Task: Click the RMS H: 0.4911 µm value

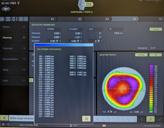Action: point(78,75)
